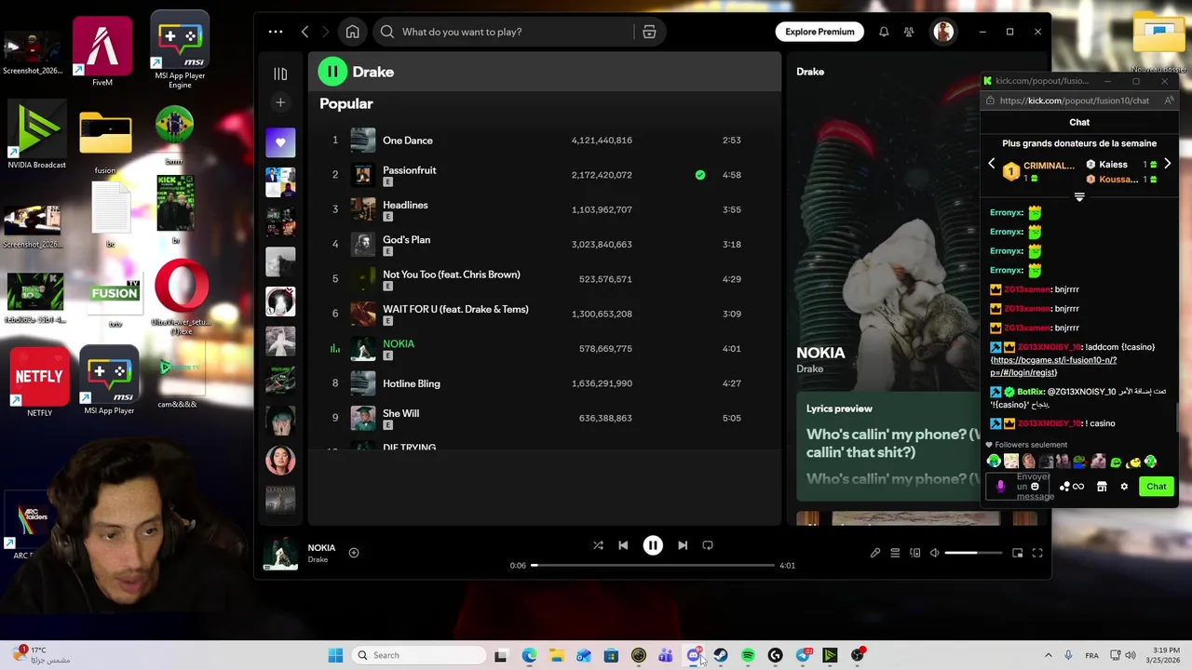Open Spotify notifications bell (What's New)
Image resolution: width=1192 pixels, height=670 pixels.
coord(884,32)
